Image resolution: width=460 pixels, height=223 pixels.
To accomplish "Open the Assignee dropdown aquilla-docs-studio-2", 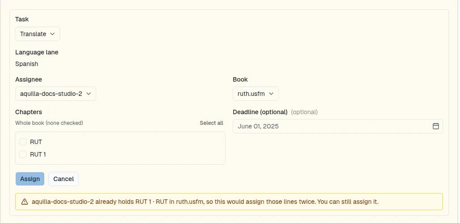I will 56,94.
